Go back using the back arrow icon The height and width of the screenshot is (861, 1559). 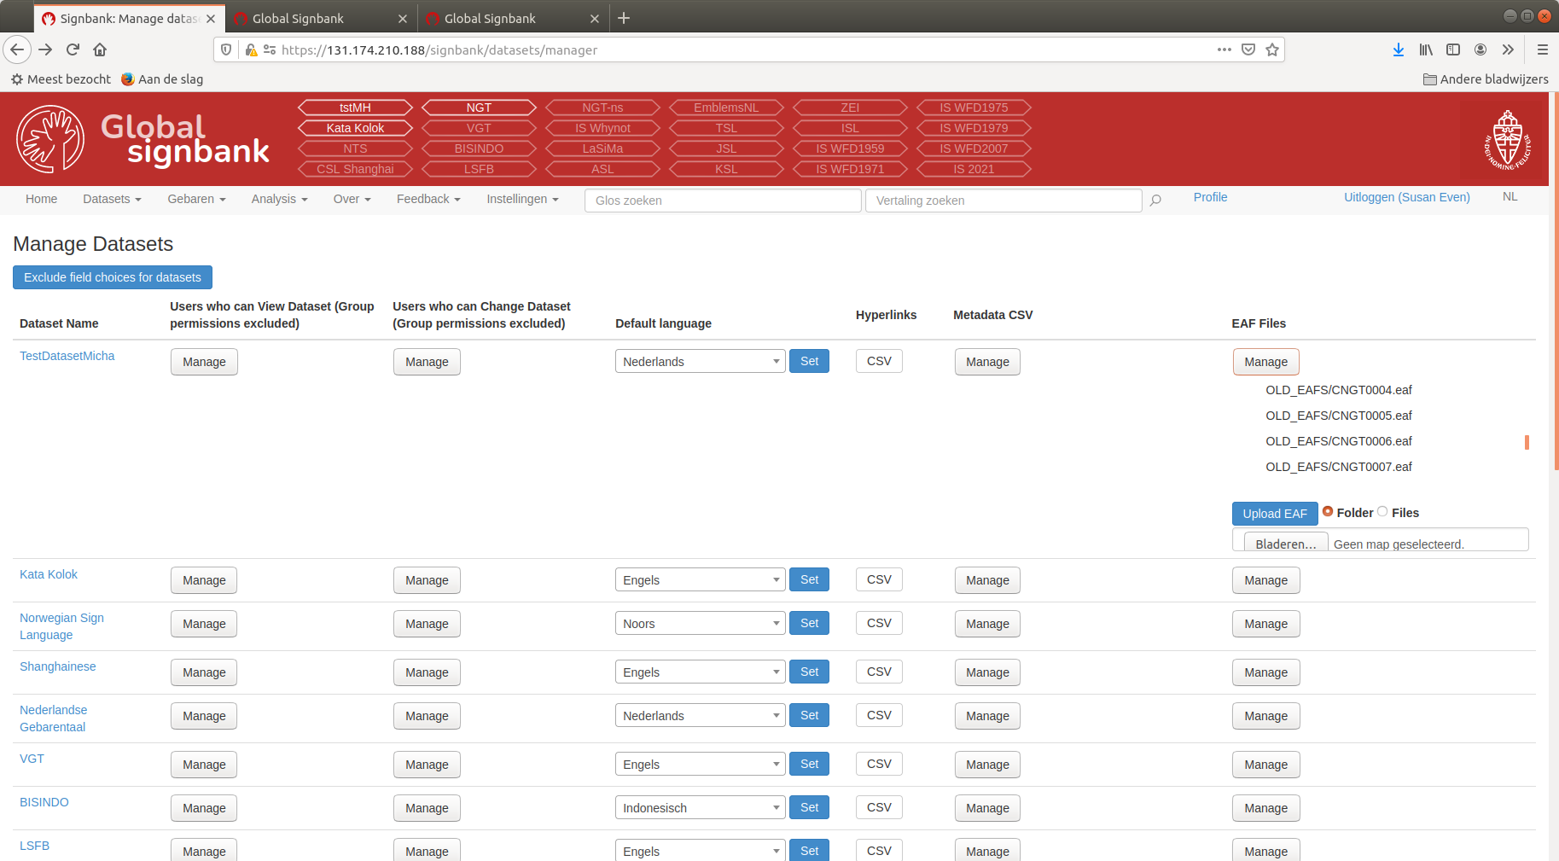[x=17, y=49]
